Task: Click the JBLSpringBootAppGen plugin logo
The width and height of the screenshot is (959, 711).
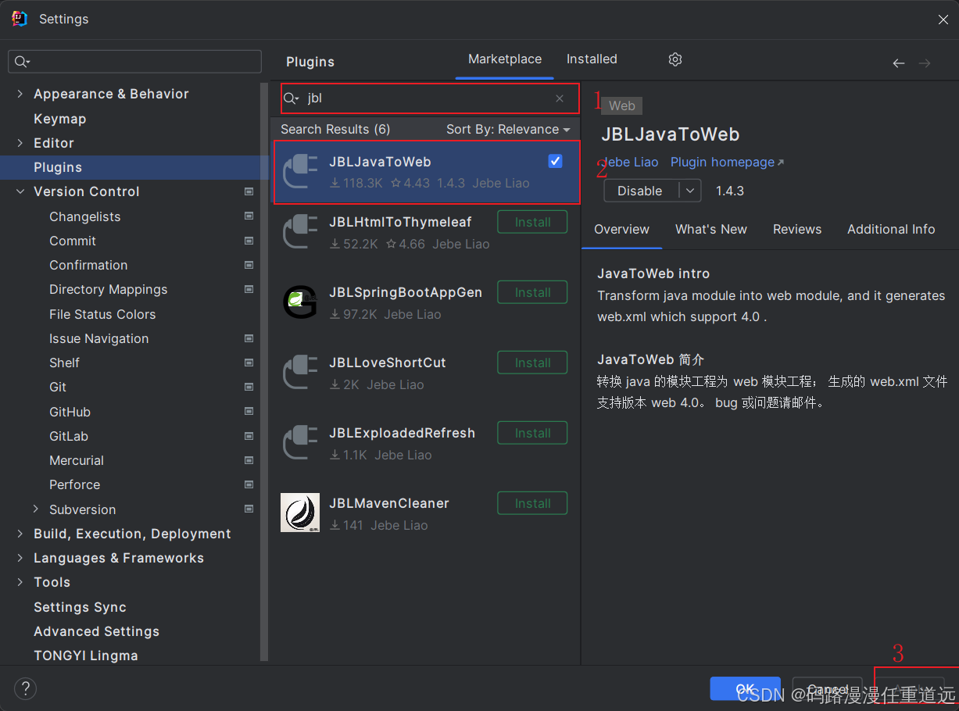Action: point(300,302)
